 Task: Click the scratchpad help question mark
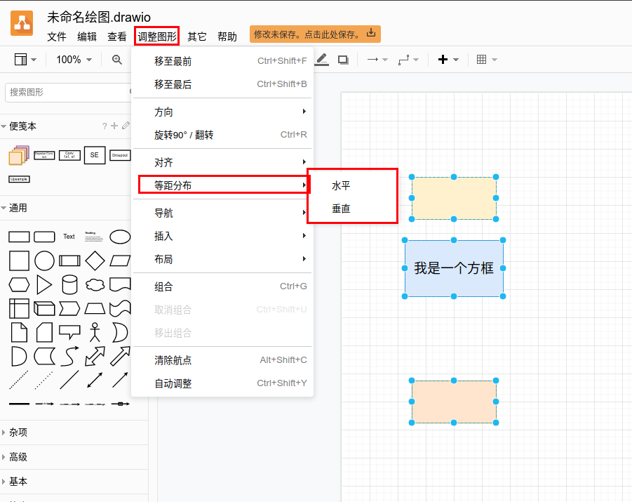pyautogui.click(x=105, y=126)
